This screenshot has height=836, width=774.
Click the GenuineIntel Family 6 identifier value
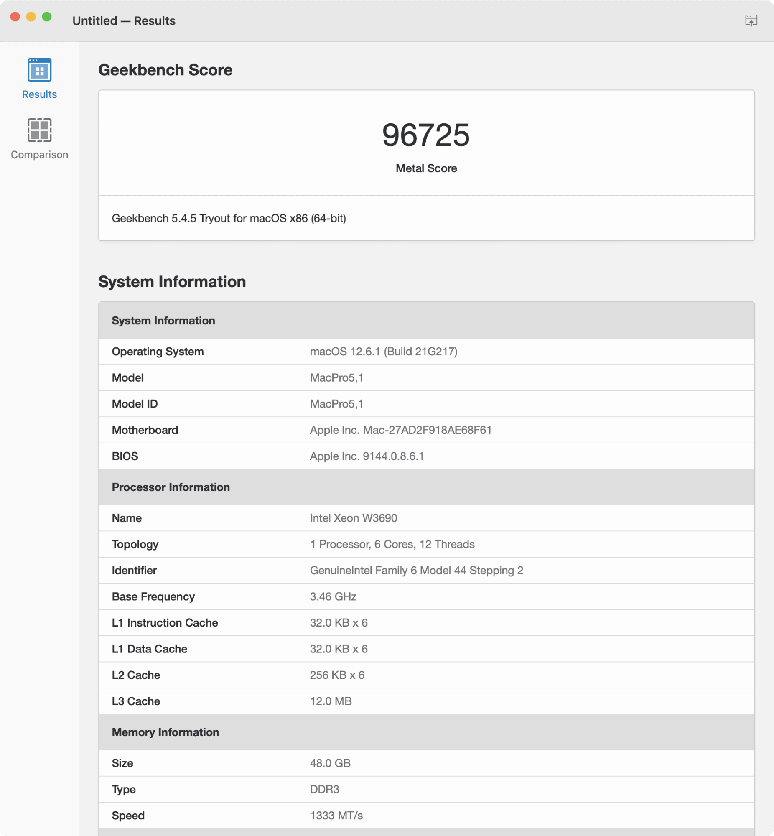coord(416,571)
